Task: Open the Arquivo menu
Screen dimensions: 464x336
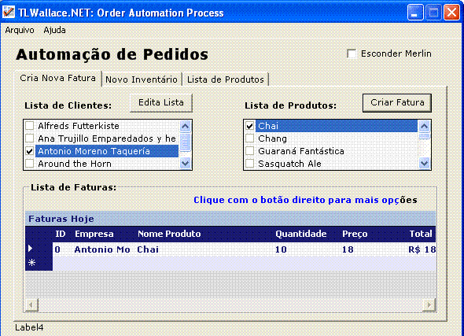Action: [20, 30]
